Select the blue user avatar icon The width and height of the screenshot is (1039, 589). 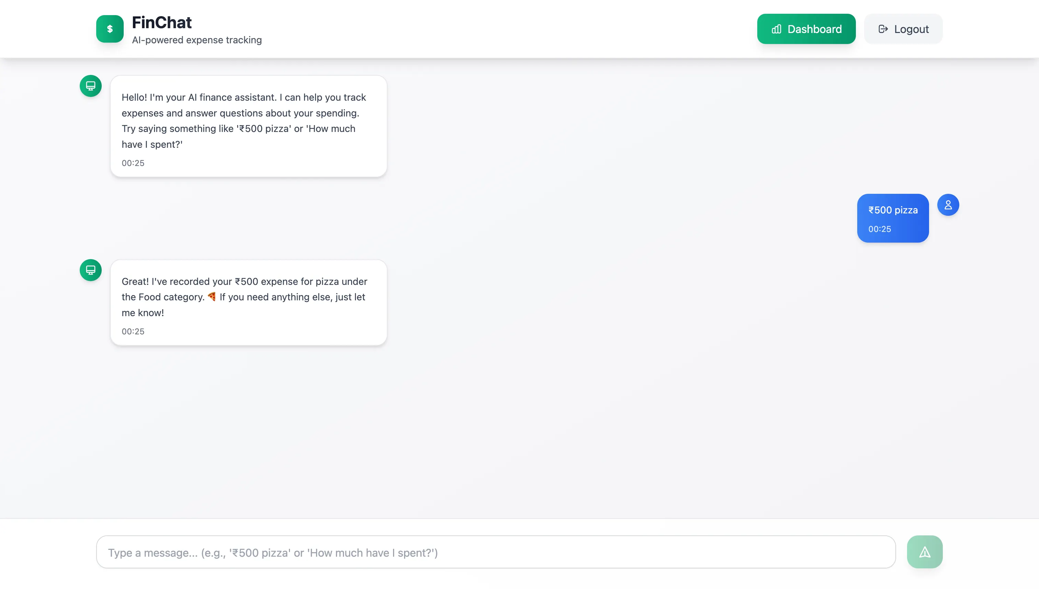click(948, 205)
